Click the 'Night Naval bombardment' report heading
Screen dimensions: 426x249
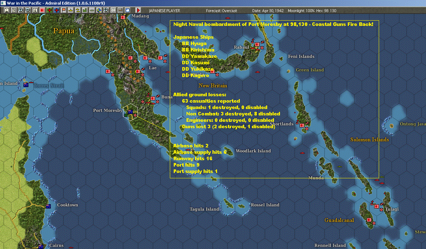(273, 24)
